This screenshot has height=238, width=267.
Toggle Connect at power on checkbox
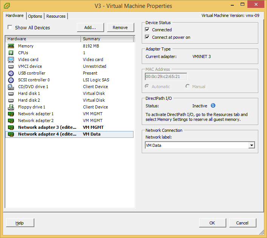point(147,37)
